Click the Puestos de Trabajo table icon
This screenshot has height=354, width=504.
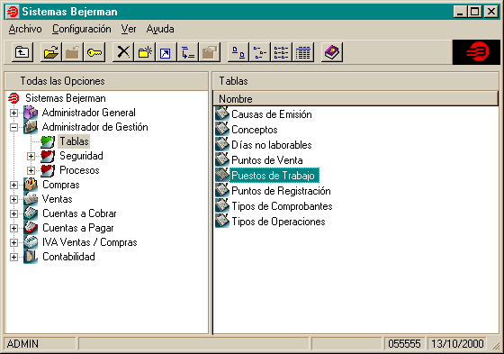222,176
